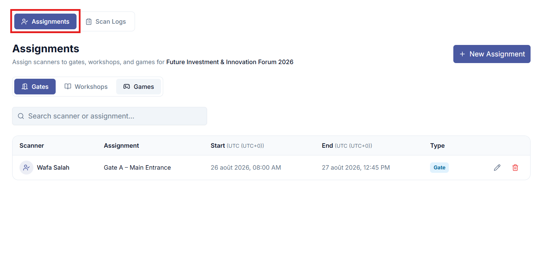Click the magnifier icon in search bar

point(21,116)
